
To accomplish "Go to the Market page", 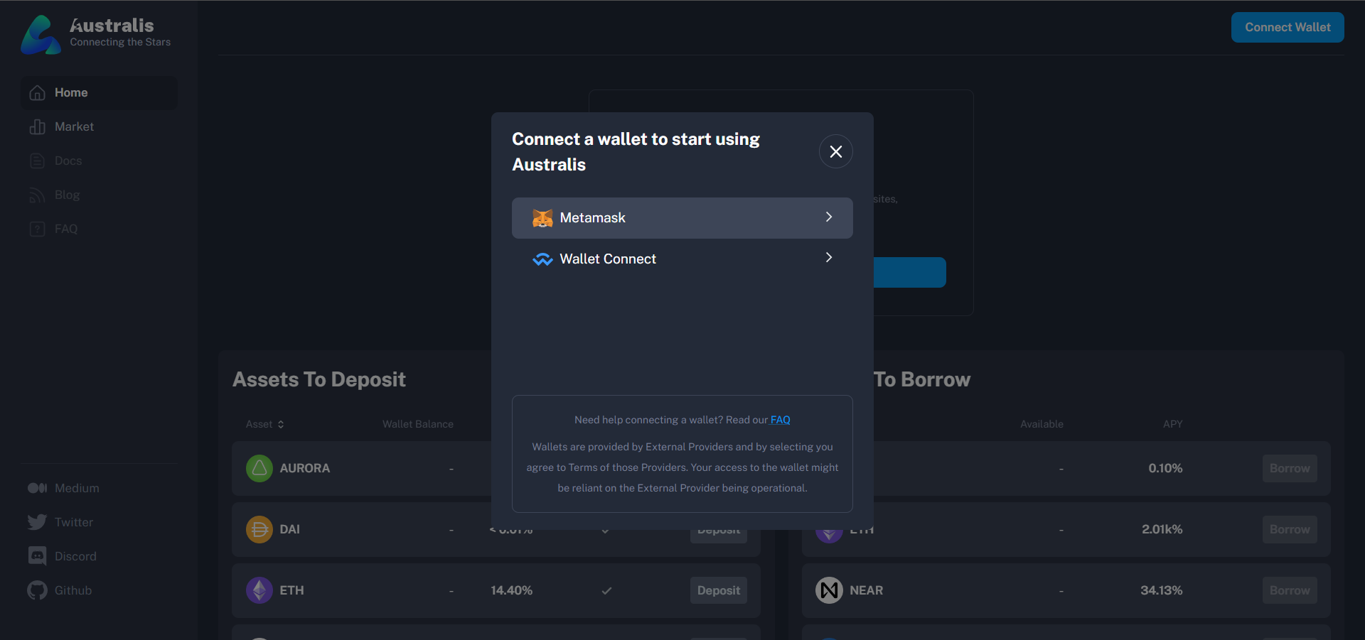I will [x=99, y=127].
